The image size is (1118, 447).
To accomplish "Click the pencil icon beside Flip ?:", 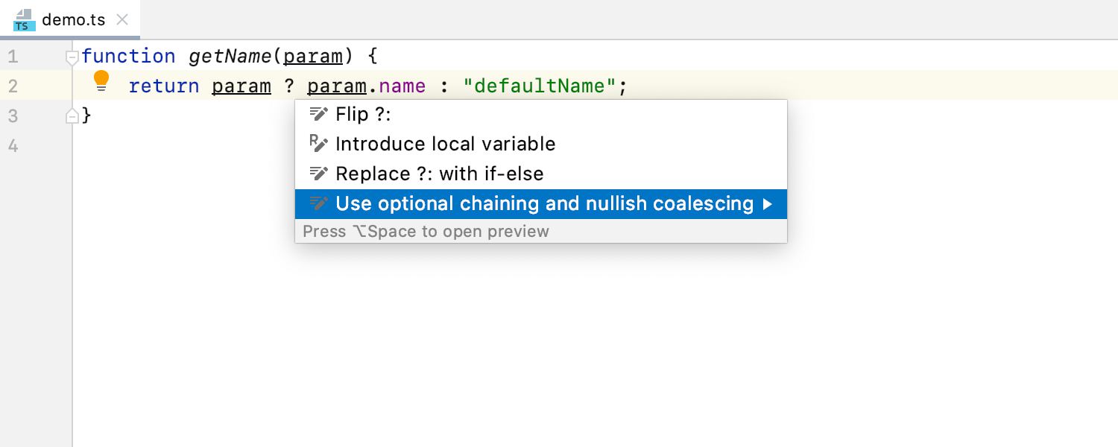I will tap(318, 114).
